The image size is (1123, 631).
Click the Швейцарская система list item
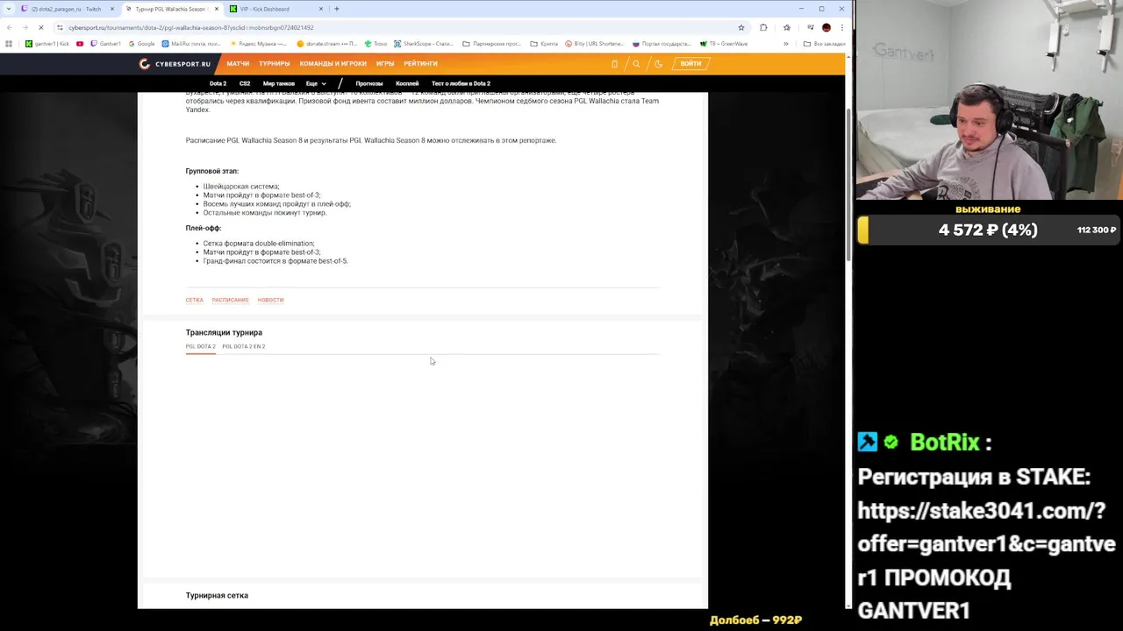click(241, 187)
